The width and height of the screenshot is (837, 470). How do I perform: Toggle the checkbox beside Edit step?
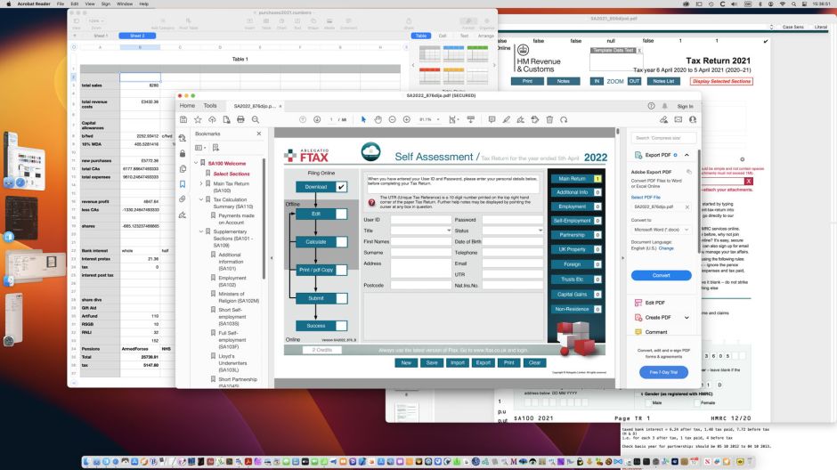(341, 214)
